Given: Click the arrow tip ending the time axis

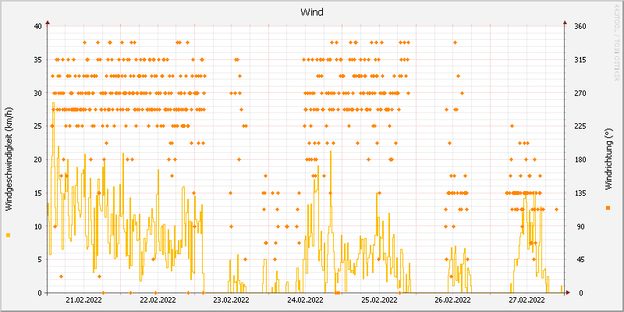Looking at the screenshot, I should 568,293.
